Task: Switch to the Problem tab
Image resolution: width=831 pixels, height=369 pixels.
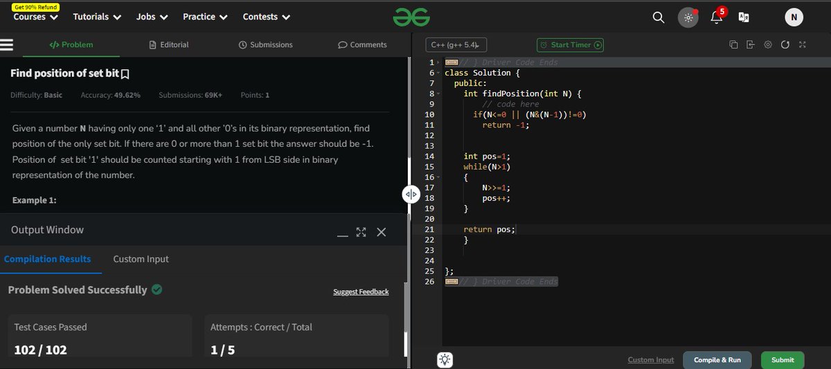Action: tap(71, 45)
